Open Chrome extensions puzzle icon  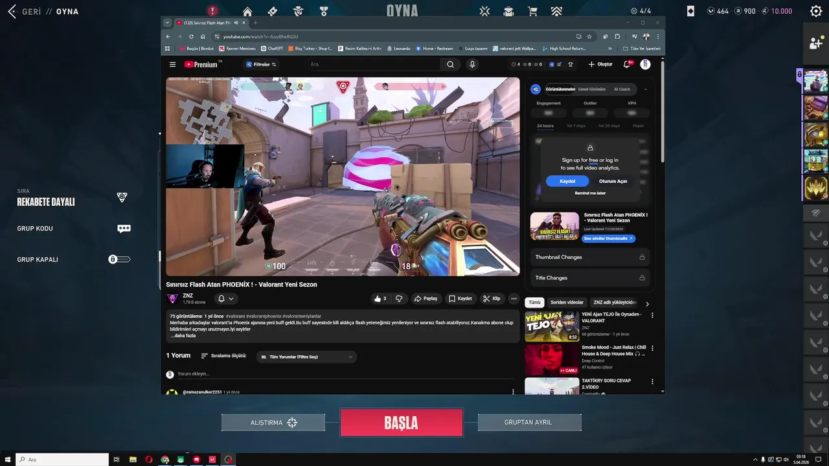(x=618, y=36)
